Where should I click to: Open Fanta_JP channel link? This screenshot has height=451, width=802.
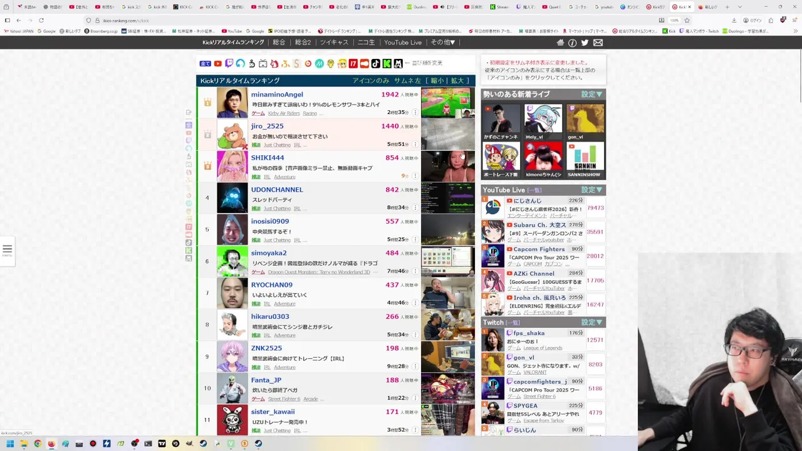pyautogui.click(x=266, y=380)
